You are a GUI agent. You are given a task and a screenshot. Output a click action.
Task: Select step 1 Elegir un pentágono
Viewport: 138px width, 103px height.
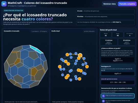[118, 96]
